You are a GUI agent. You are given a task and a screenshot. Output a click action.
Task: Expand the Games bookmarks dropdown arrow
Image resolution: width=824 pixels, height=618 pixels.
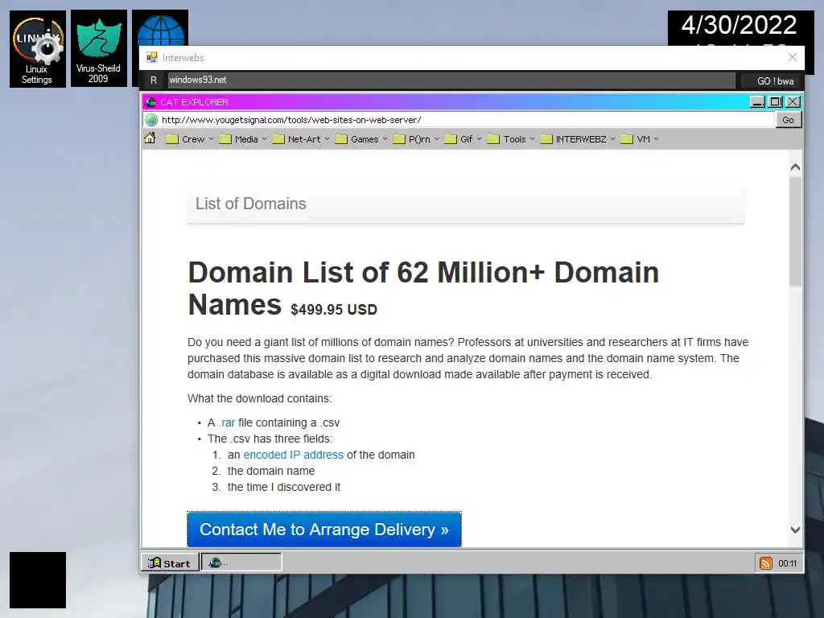[385, 139]
